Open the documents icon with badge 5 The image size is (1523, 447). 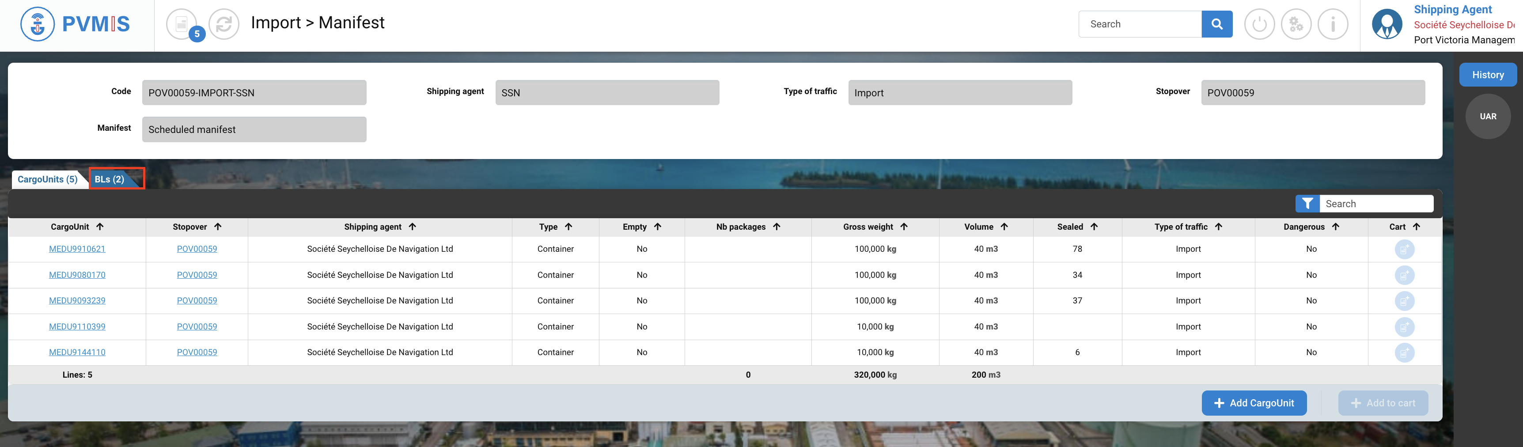[x=182, y=24]
